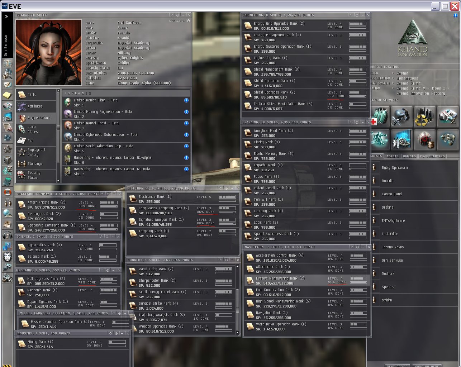Open the bounty office target icon
The height and width of the screenshot is (367, 461).
click(x=425, y=139)
